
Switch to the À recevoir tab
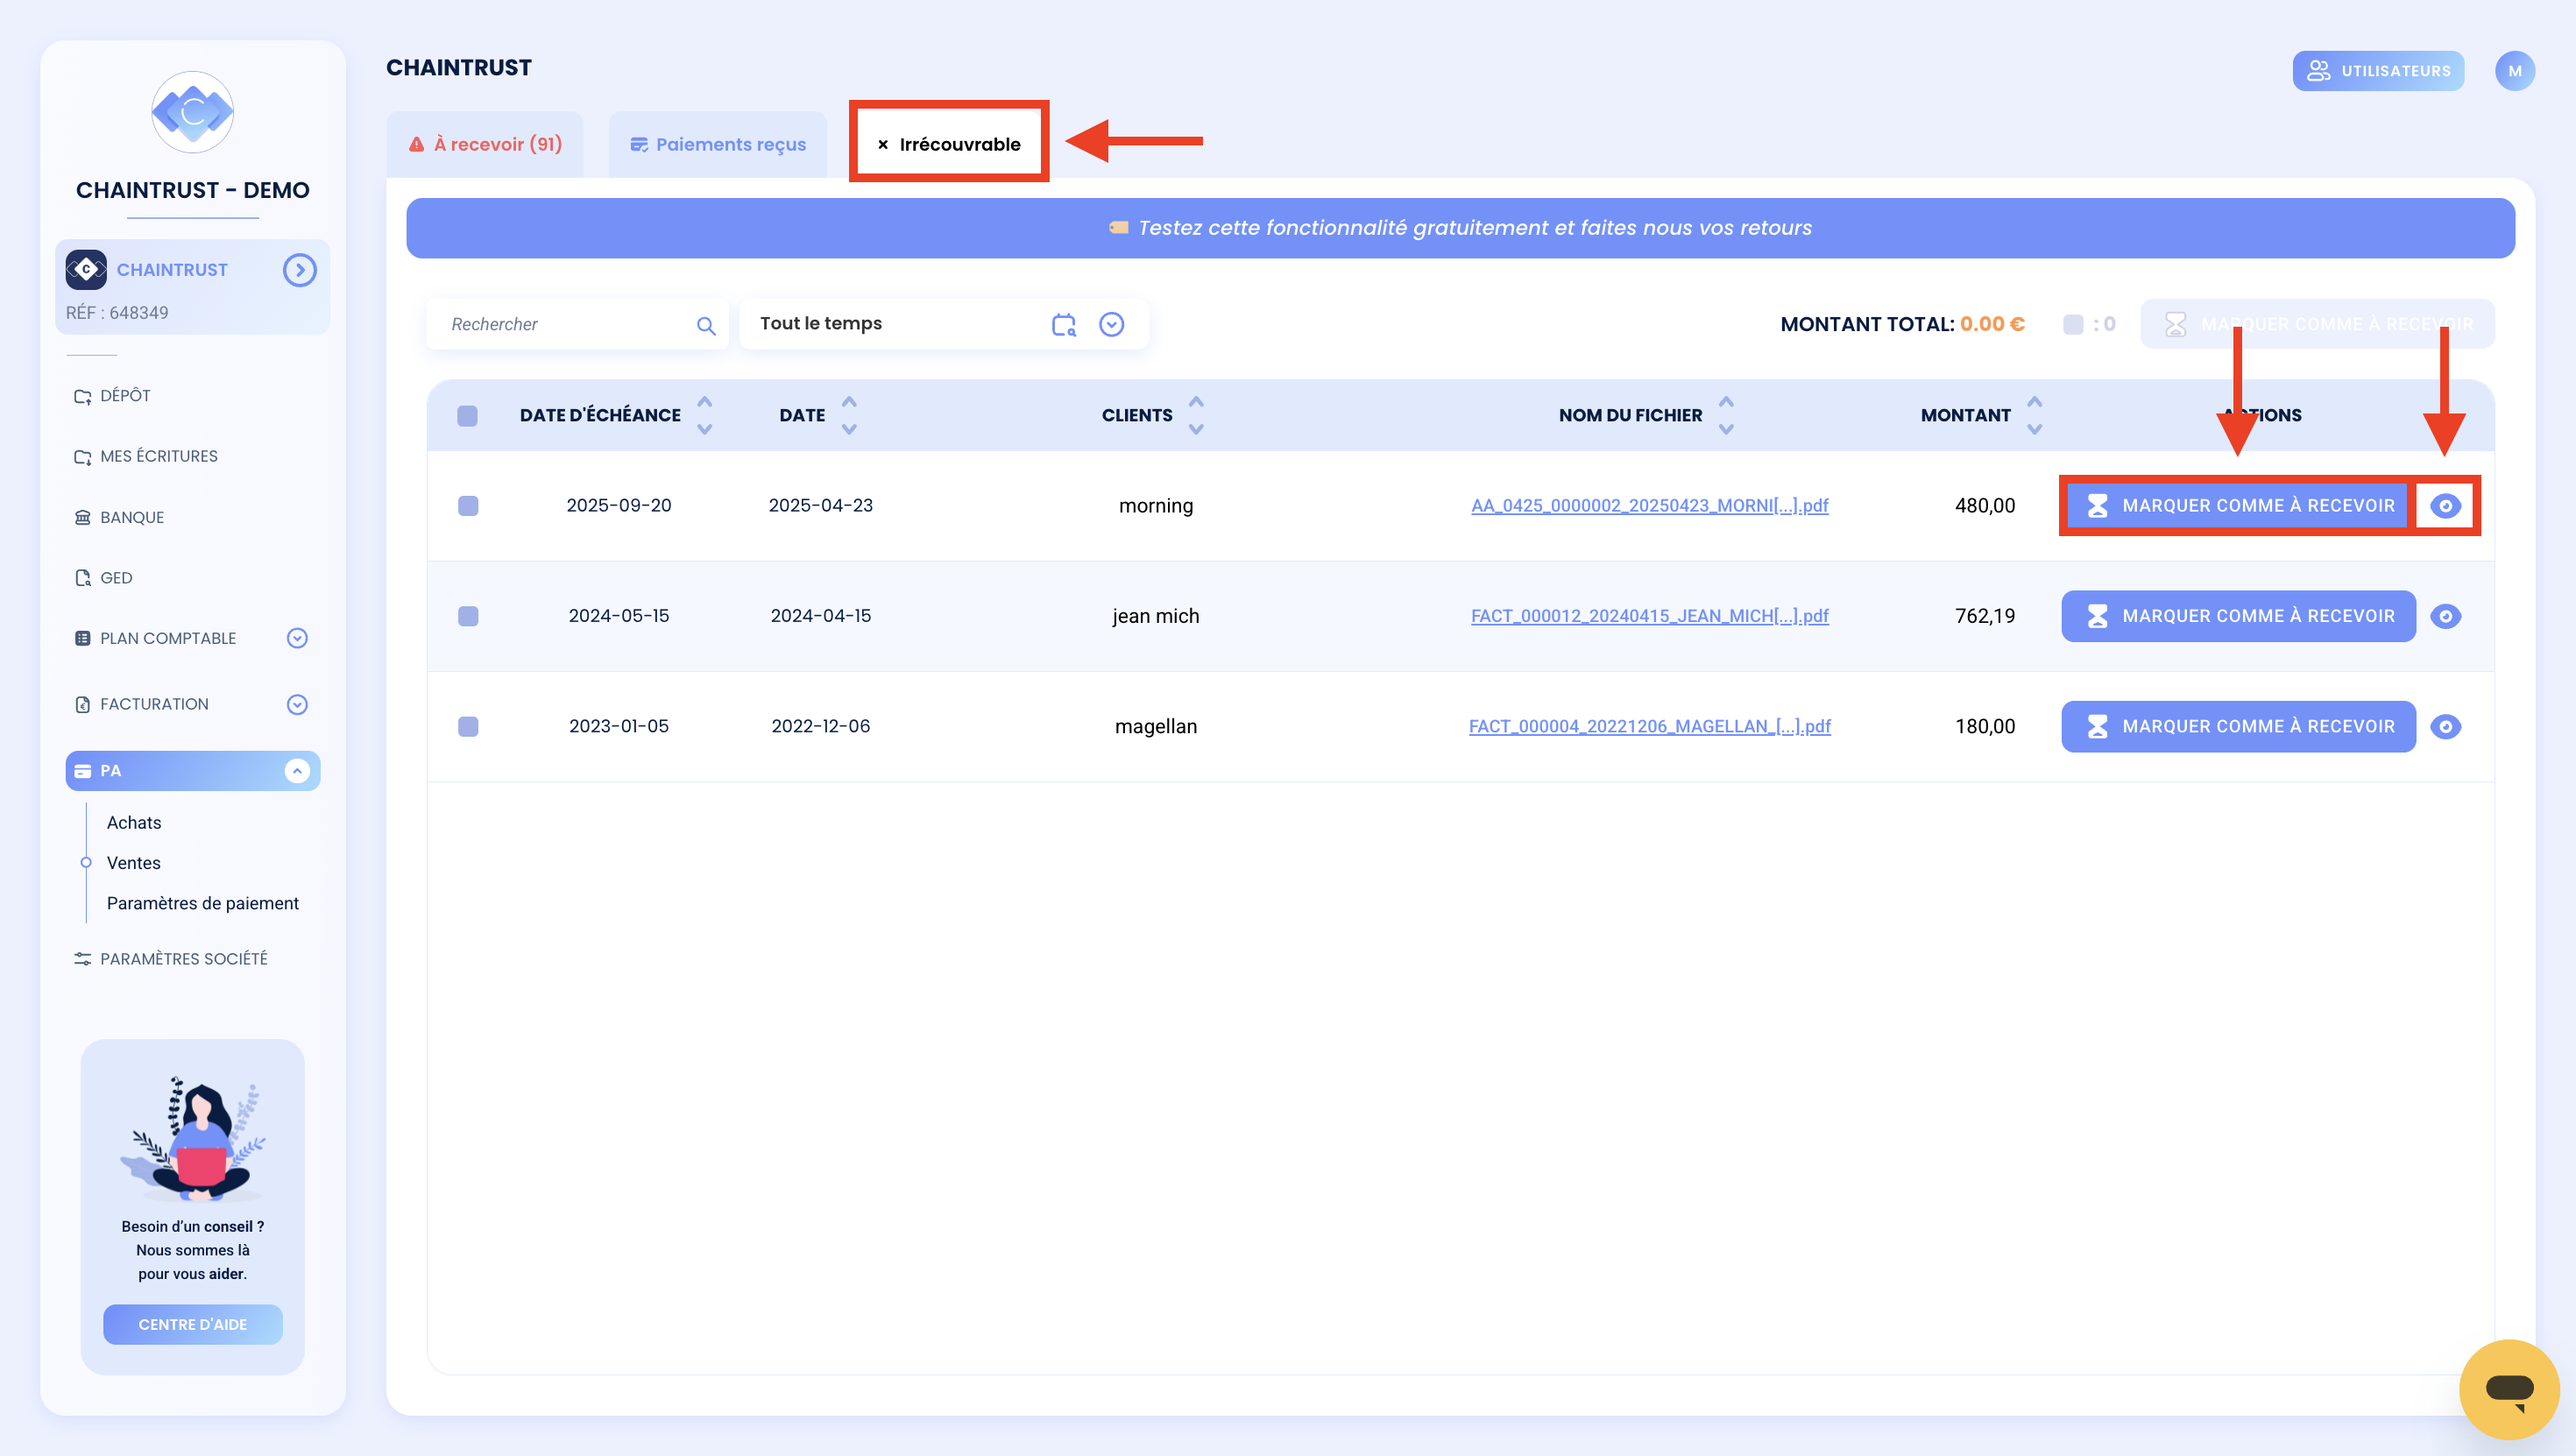pos(485,144)
